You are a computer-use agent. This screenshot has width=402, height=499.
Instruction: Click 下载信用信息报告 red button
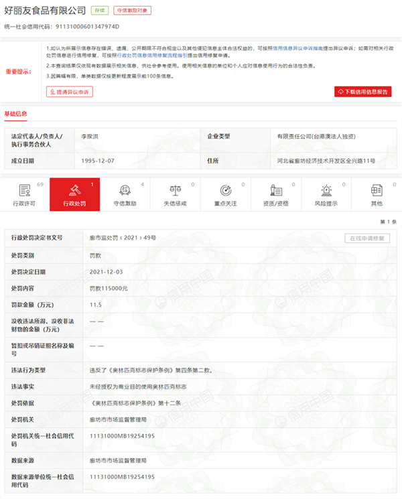click(x=362, y=91)
